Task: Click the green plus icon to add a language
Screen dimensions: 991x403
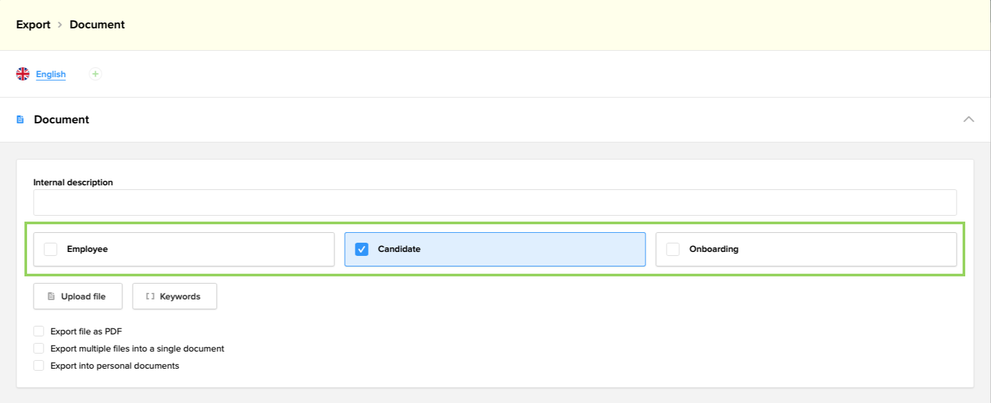Action: click(x=95, y=74)
